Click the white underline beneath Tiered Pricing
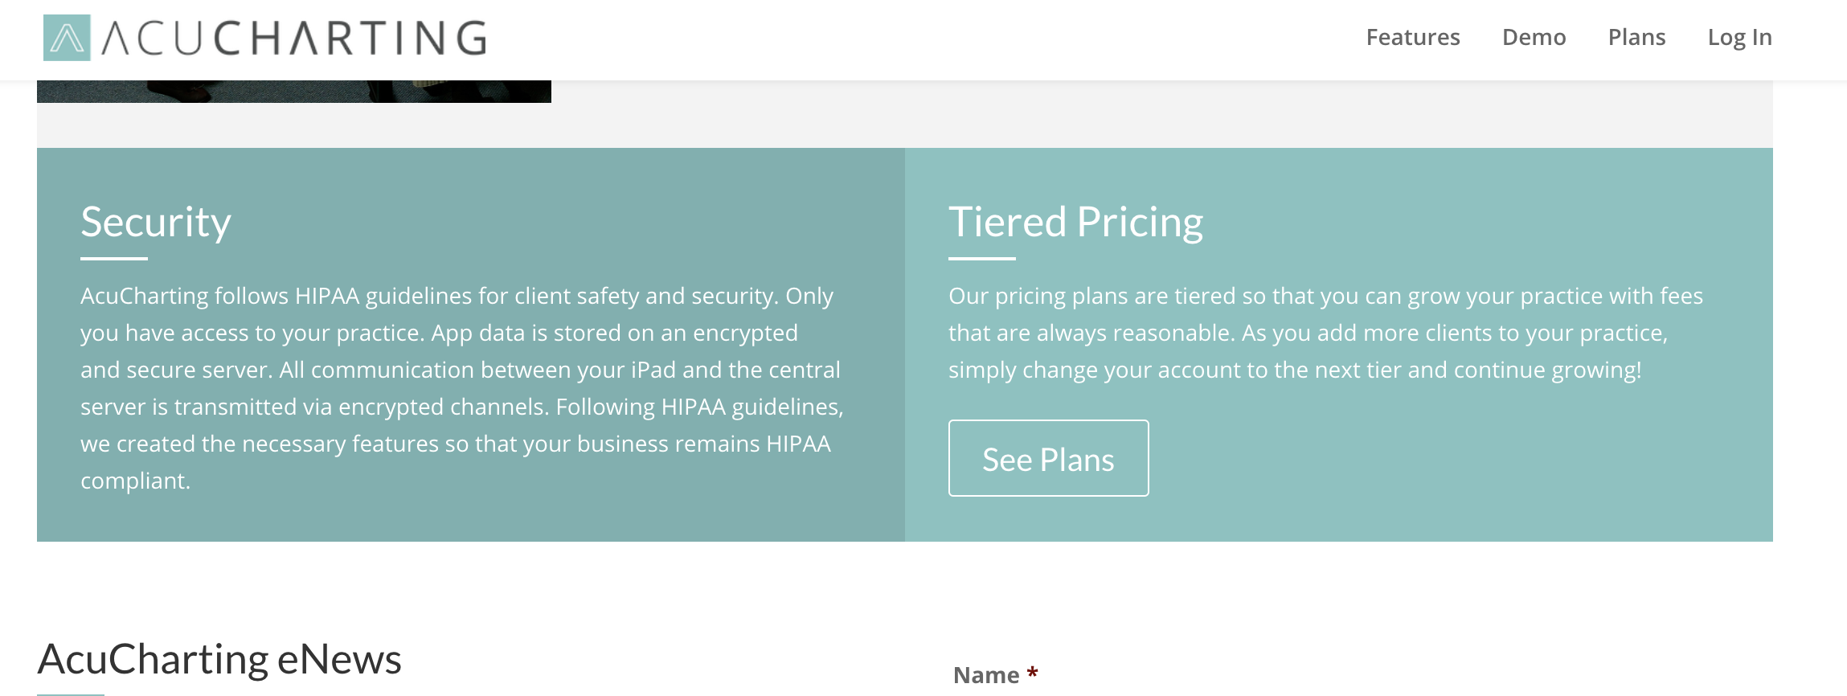The height and width of the screenshot is (696, 1847). (x=981, y=259)
